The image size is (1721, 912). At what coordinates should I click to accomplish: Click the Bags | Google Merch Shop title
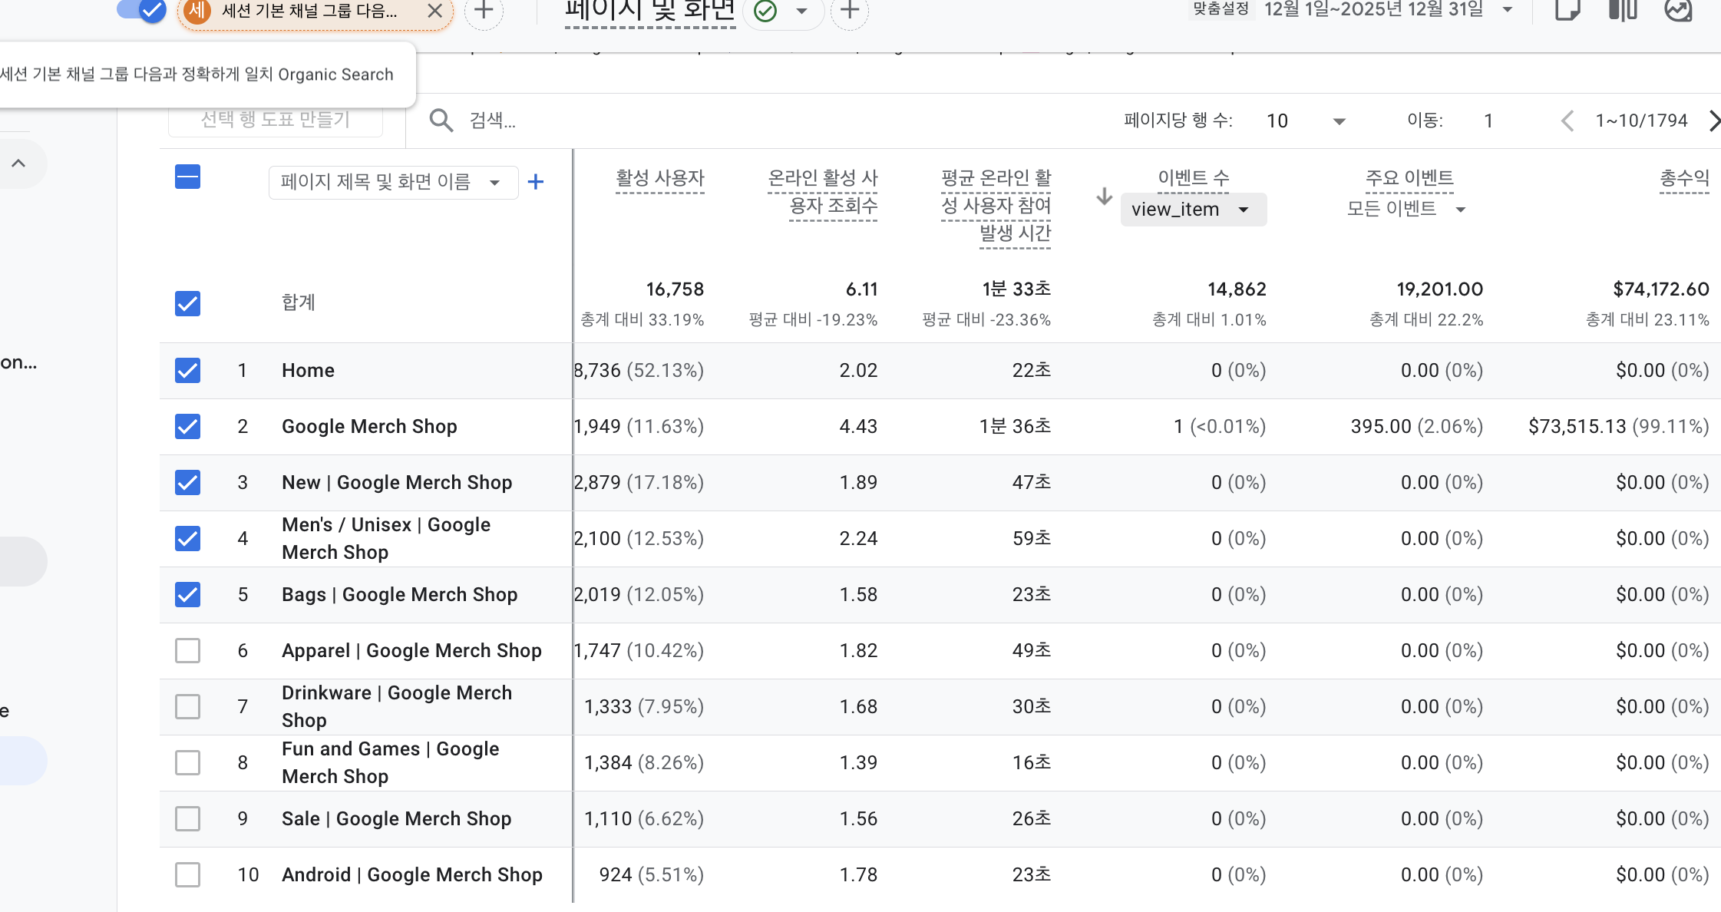(x=399, y=594)
